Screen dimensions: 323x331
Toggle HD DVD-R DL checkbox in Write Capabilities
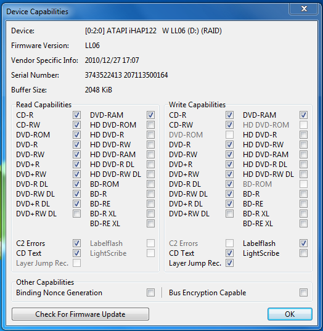tap(303, 164)
